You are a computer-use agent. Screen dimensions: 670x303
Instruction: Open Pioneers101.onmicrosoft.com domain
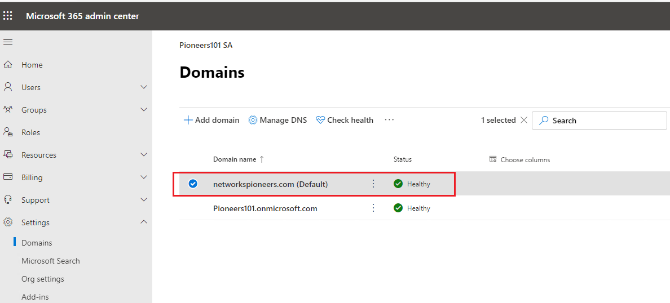pyautogui.click(x=266, y=208)
